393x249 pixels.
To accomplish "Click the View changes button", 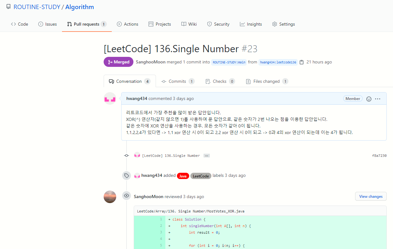I will [x=371, y=197].
